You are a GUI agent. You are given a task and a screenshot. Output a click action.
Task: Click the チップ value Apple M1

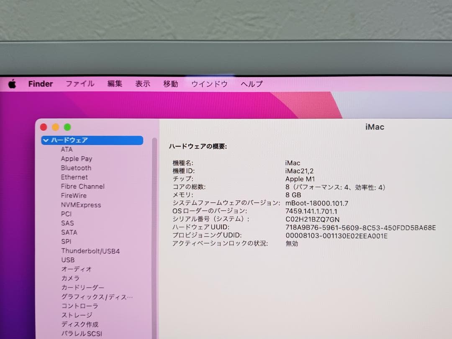[x=300, y=179]
